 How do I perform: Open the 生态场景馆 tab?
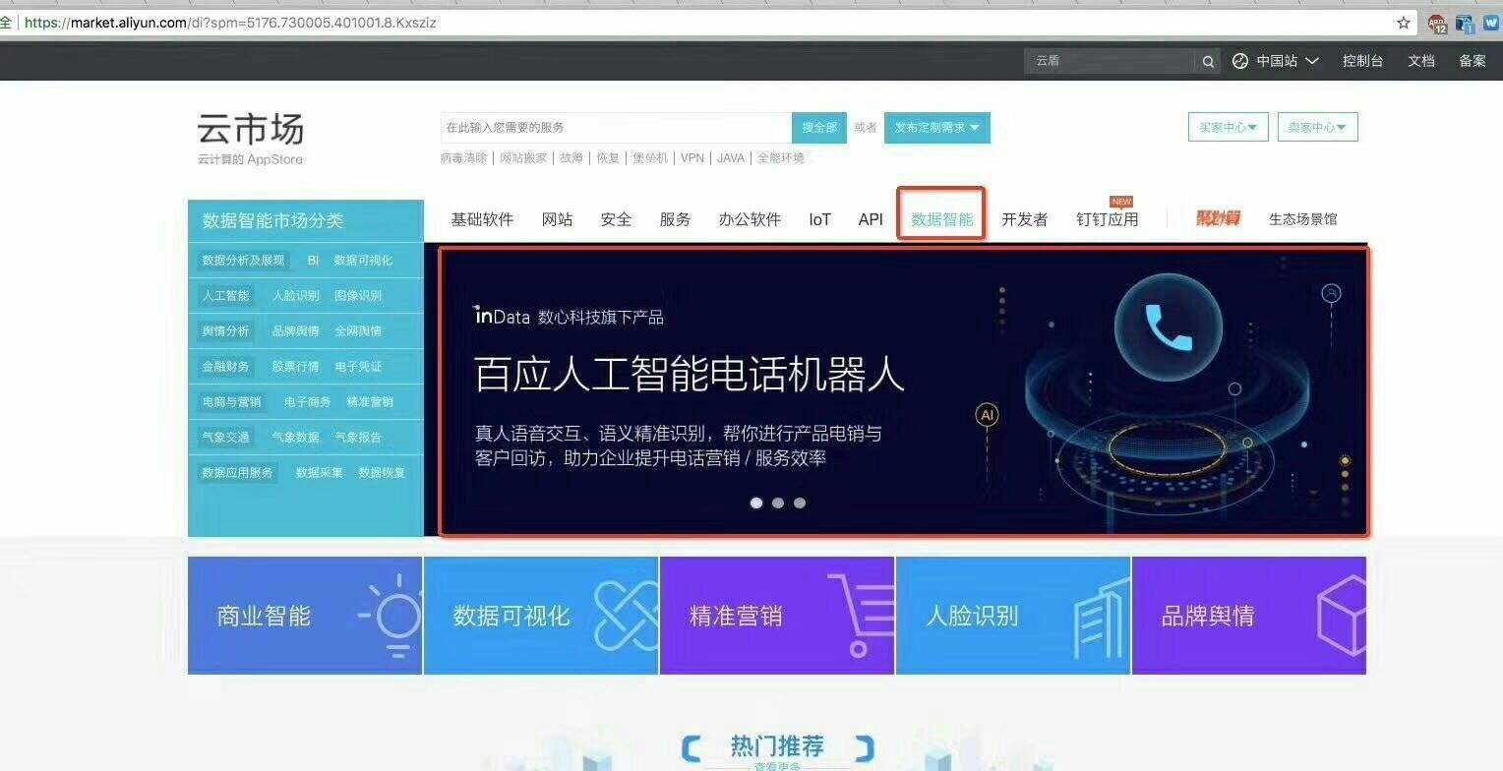click(x=1302, y=219)
